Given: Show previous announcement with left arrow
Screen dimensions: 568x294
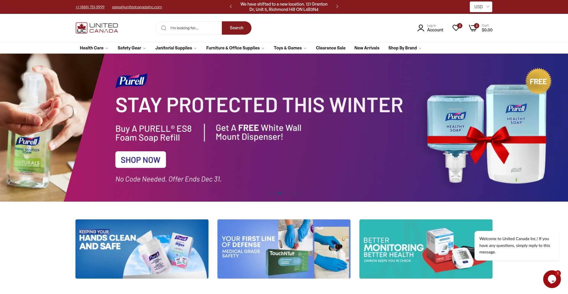Looking at the screenshot, I should 231,7.
